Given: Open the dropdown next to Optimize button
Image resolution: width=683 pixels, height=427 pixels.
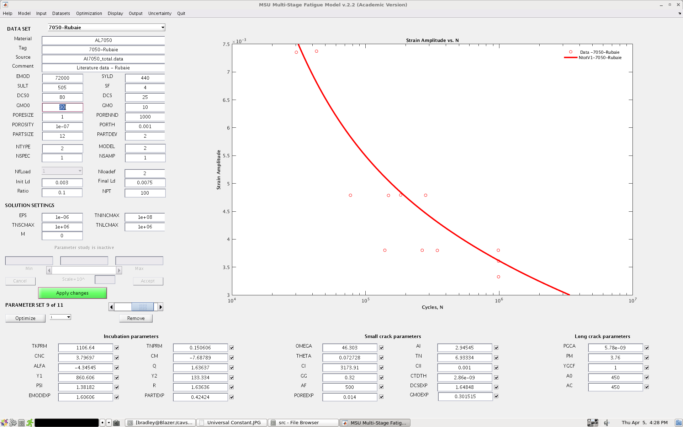Looking at the screenshot, I should (60, 317).
